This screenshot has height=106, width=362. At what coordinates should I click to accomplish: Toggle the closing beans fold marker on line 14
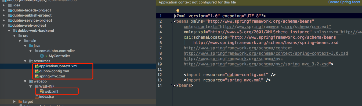172,85
